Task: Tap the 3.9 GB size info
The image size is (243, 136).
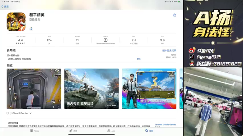Action: [162, 40]
